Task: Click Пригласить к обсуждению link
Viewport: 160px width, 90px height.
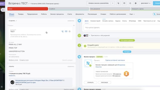Action: (x=100, y=35)
